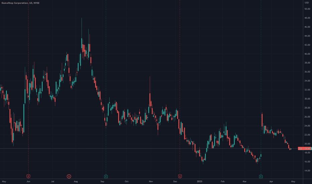Open the red earnings marker near Dec
The image size is (312, 184).
tap(180, 176)
